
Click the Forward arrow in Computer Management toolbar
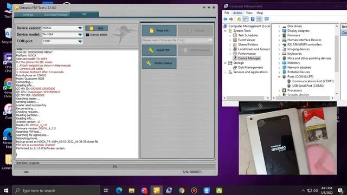click(x=231, y=19)
